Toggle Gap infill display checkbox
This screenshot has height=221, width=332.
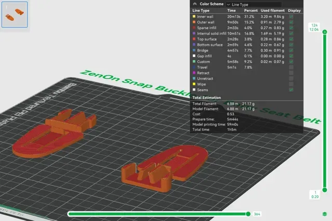[291, 56]
